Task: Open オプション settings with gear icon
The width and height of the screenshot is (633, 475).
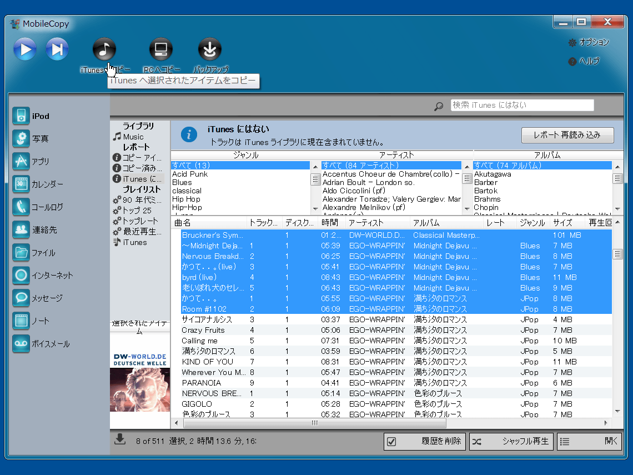Action: (589, 42)
